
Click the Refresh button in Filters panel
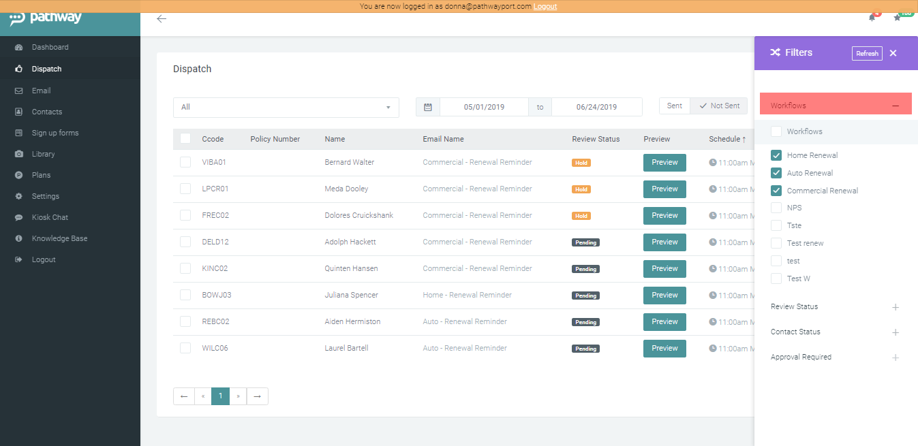pyautogui.click(x=866, y=53)
